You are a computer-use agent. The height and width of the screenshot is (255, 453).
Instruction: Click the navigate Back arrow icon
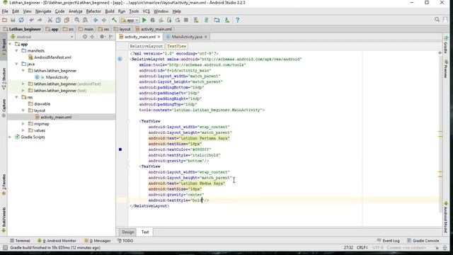click(x=96, y=20)
